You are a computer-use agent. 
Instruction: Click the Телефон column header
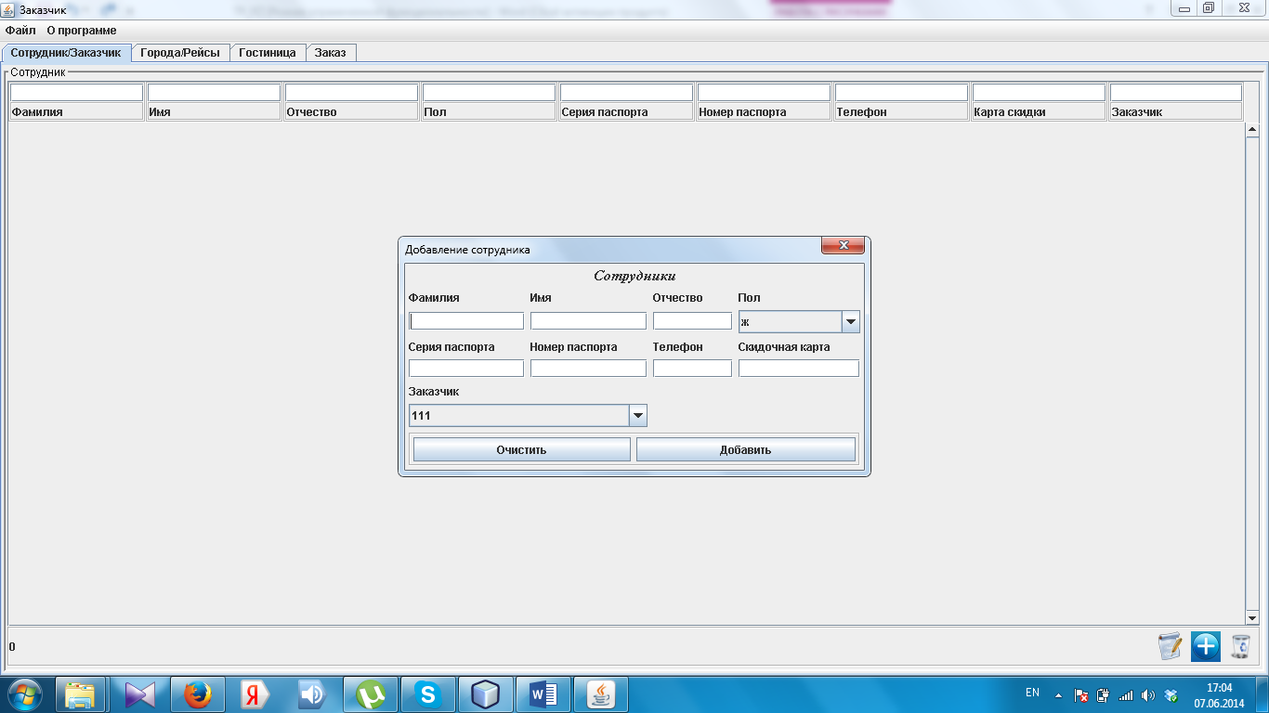[x=901, y=112]
